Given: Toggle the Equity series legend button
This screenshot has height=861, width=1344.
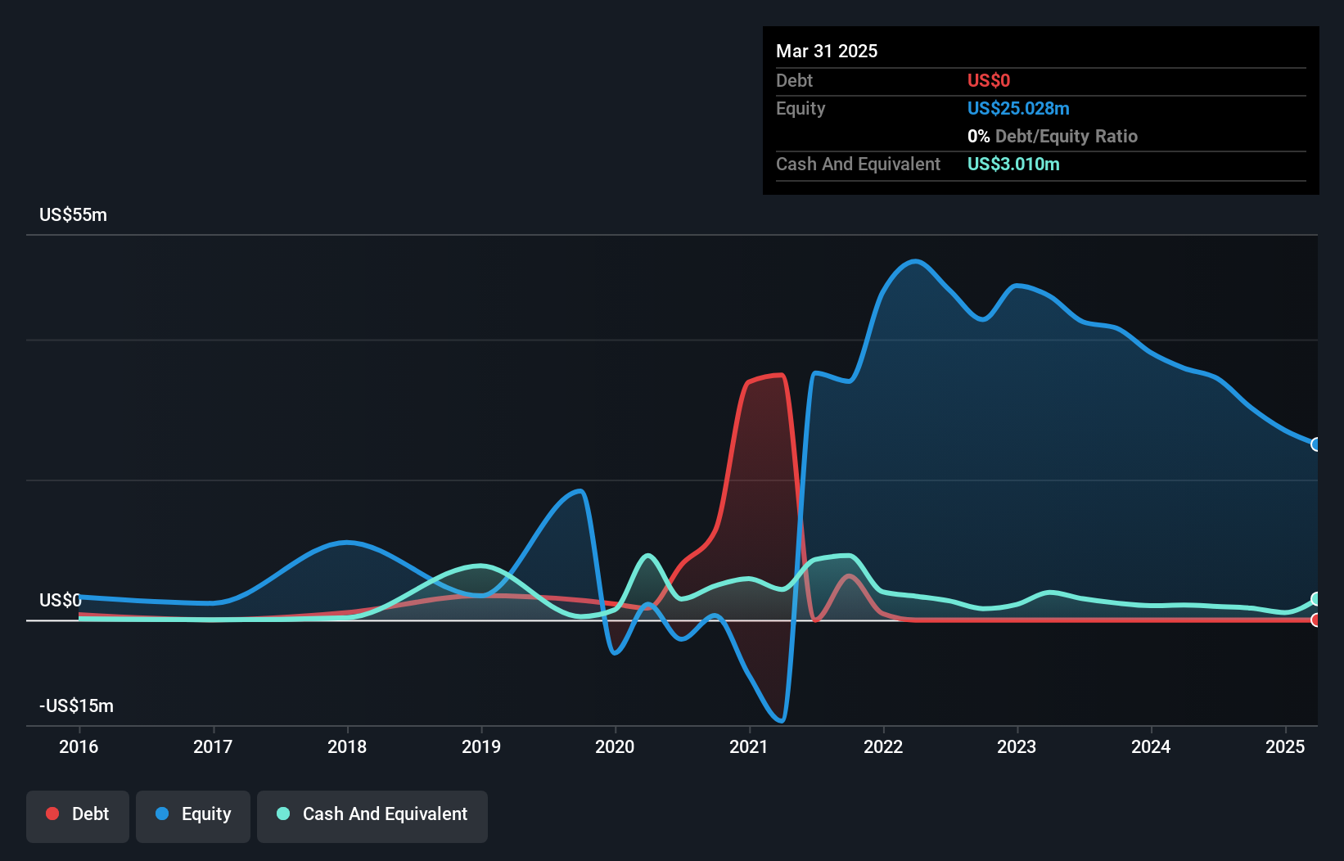Looking at the screenshot, I should (193, 816).
